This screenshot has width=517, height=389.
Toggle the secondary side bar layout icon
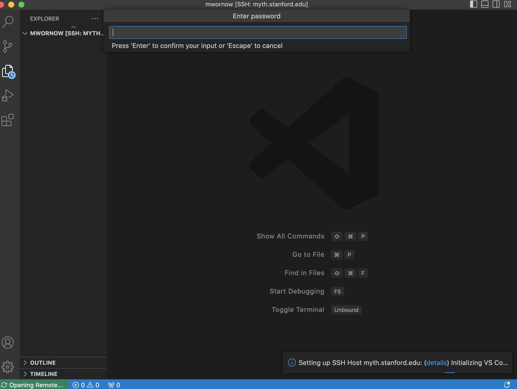496,4
